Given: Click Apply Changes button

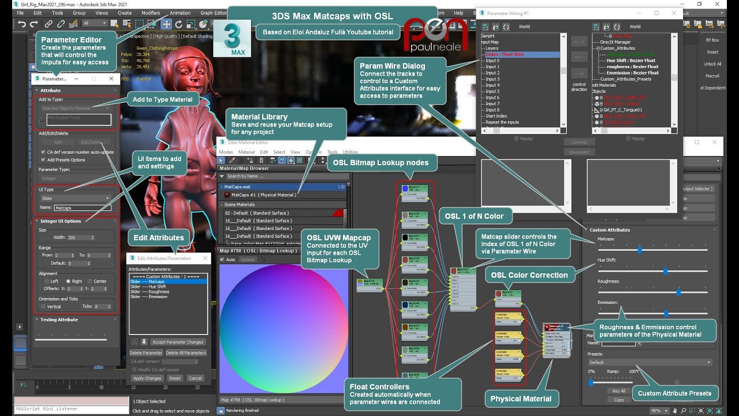Looking at the screenshot, I should point(147,378).
